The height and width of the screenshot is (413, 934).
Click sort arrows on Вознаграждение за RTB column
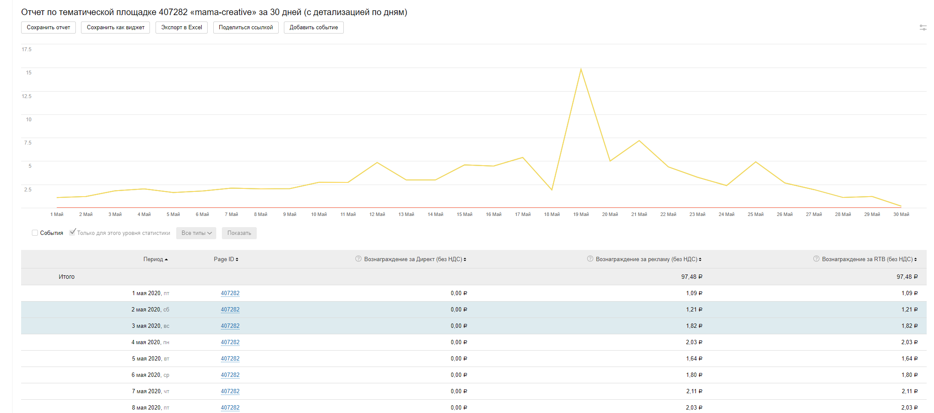tap(915, 259)
